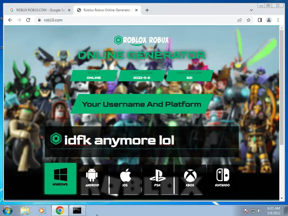Choose the Xbox platform icon

(x=190, y=178)
